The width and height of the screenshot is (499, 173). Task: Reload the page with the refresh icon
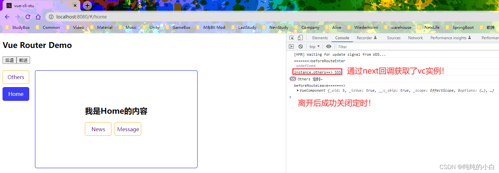[28, 17]
